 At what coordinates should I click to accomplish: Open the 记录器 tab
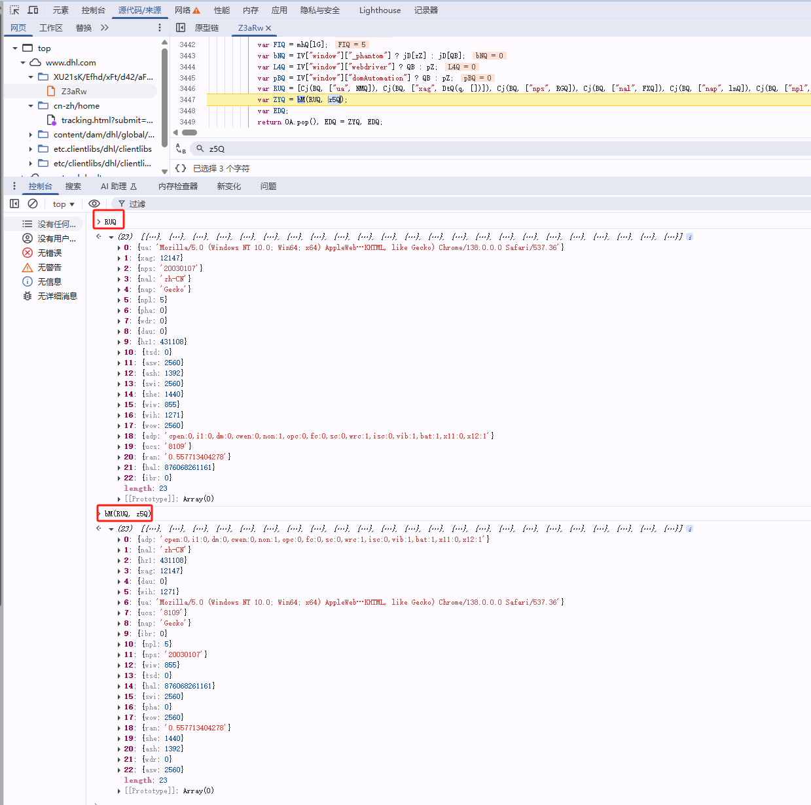tap(426, 10)
